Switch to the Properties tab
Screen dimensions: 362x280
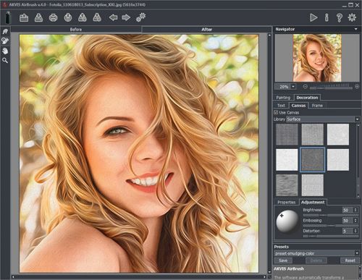tap(287, 202)
